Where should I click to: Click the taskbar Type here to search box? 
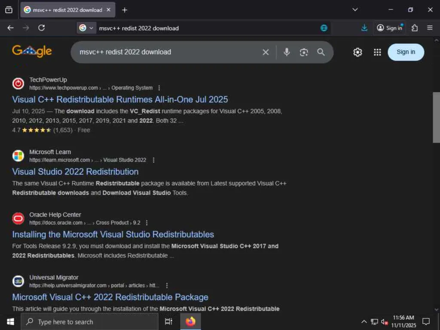coord(89,322)
